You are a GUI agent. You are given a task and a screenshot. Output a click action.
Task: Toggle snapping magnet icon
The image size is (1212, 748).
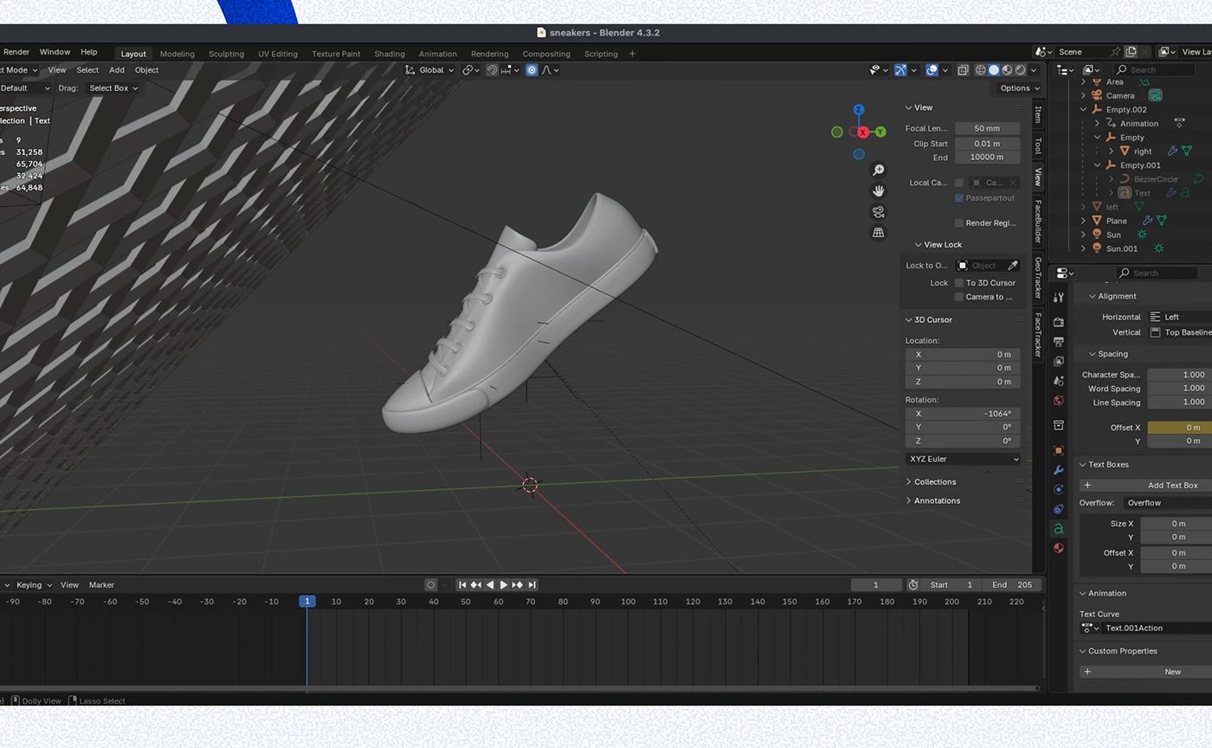coord(492,70)
